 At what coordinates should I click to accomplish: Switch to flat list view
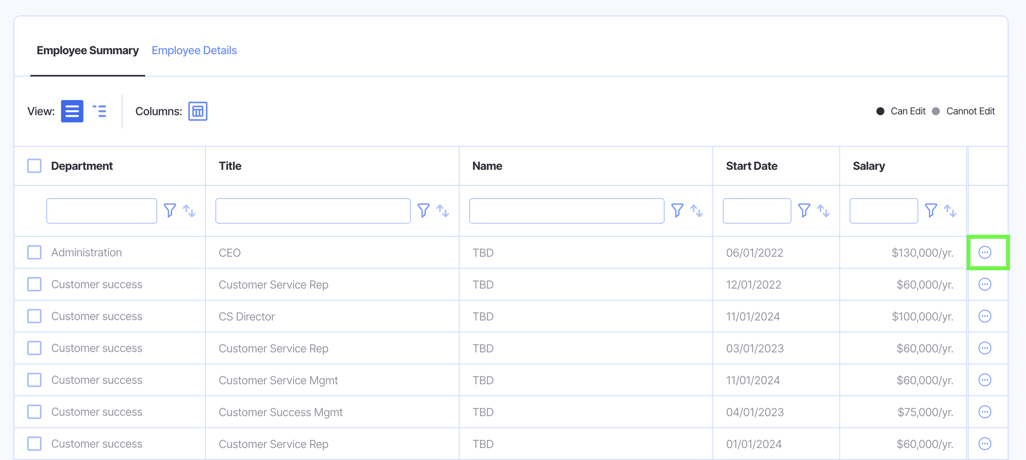[72, 111]
